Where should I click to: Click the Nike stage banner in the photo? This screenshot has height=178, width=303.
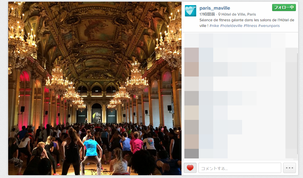tap(97, 116)
